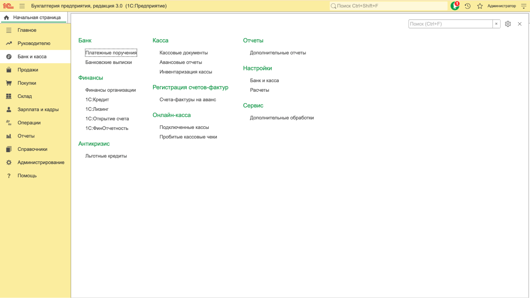The width and height of the screenshot is (530, 298).
Task: Open the service menu dropdown in top-right corner
Action: (x=524, y=6)
